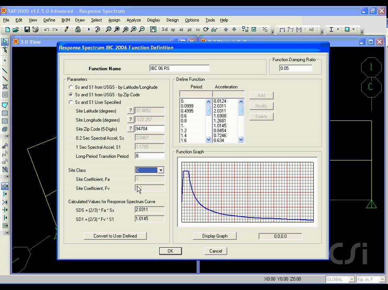
Task: Open the BrIM menu
Action: coord(66,20)
